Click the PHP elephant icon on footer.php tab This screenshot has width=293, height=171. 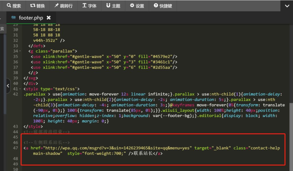coord(14,17)
